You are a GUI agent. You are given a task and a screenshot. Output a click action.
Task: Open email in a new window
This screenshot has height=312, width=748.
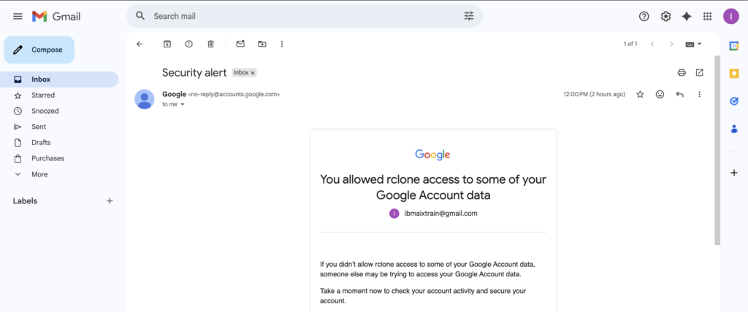[700, 72]
